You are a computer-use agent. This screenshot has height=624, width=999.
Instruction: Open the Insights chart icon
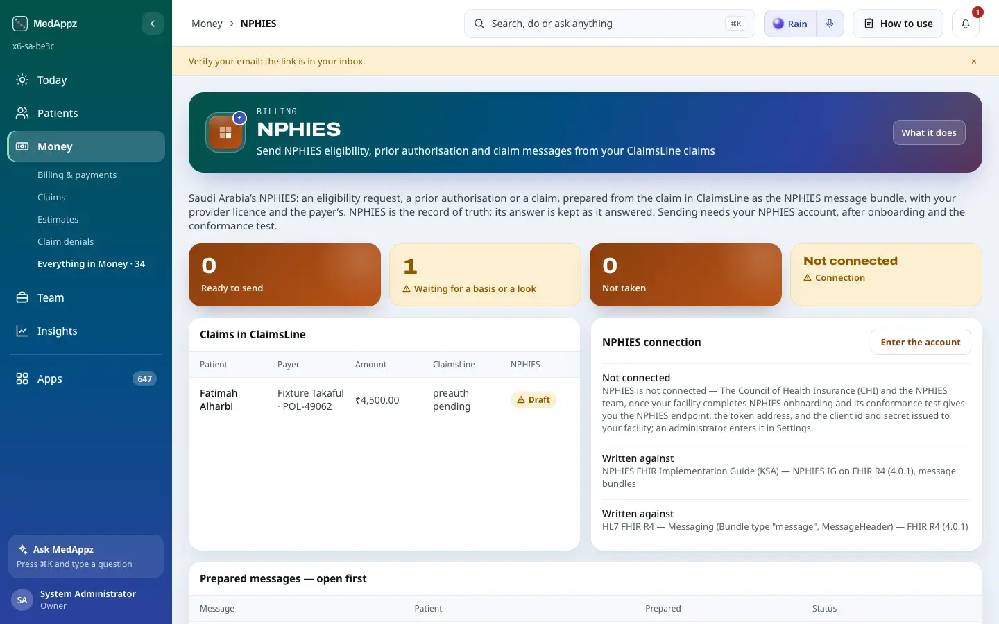22,331
